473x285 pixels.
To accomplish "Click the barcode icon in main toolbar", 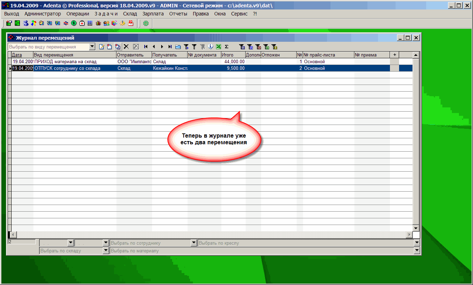I will point(90,24).
